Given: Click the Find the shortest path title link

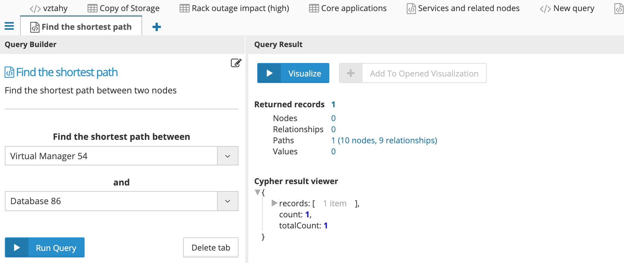Looking at the screenshot, I should pyautogui.click(x=67, y=72).
